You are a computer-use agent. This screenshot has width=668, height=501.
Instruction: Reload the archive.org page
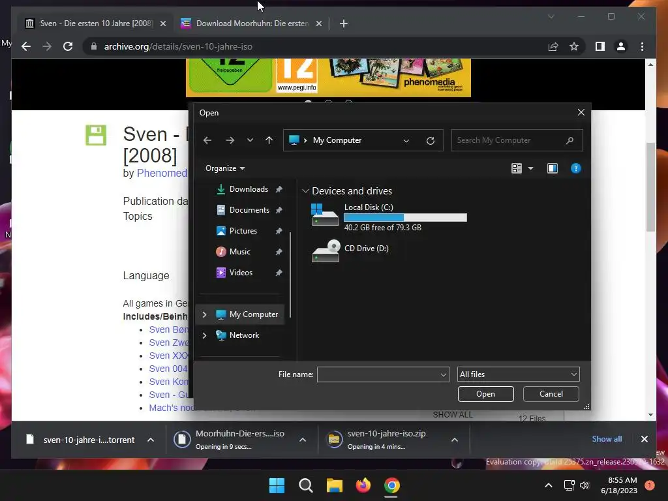pos(68,46)
